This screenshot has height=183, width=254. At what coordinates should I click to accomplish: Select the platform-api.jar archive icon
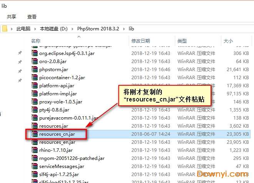(x=35, y=85)
